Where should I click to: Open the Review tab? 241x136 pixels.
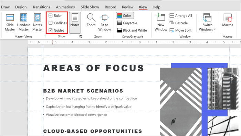(128, 7)
